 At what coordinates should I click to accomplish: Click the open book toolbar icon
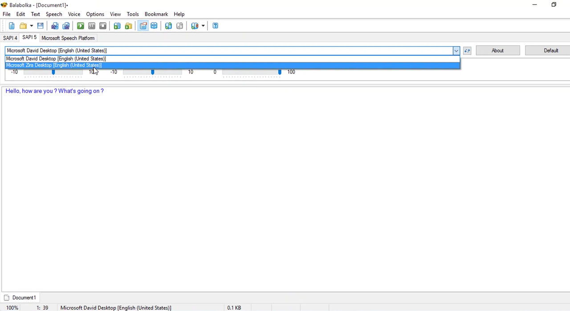(154, 26)
